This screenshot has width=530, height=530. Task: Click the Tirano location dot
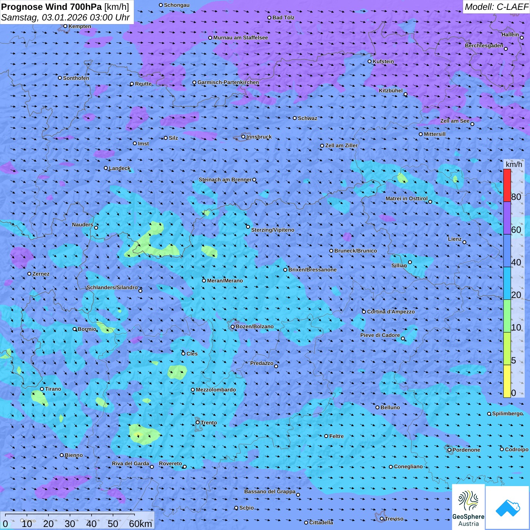coord(42,389)
